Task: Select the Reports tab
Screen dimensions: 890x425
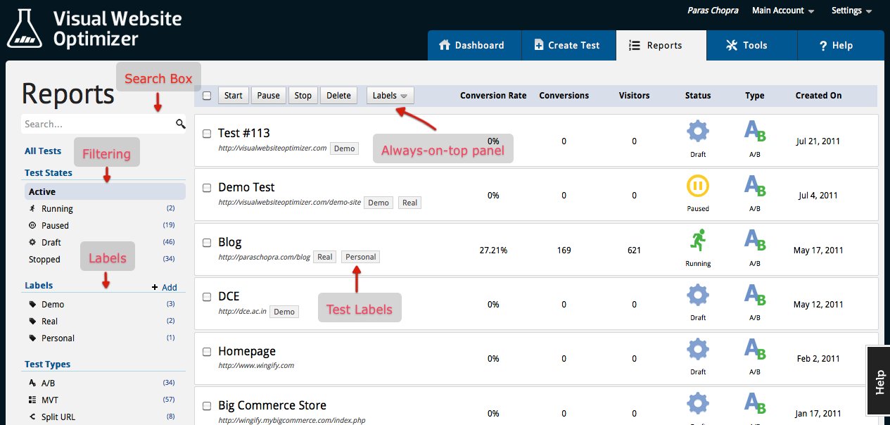Action: click(x=661, y=45)
